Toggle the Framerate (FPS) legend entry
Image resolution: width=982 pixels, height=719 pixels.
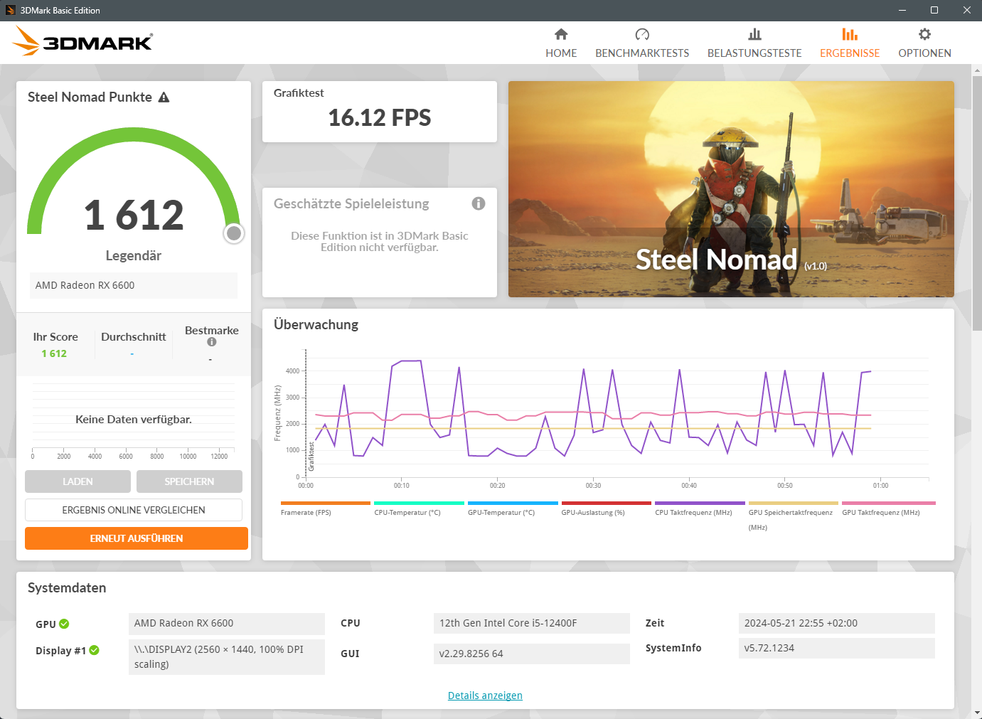326,508
